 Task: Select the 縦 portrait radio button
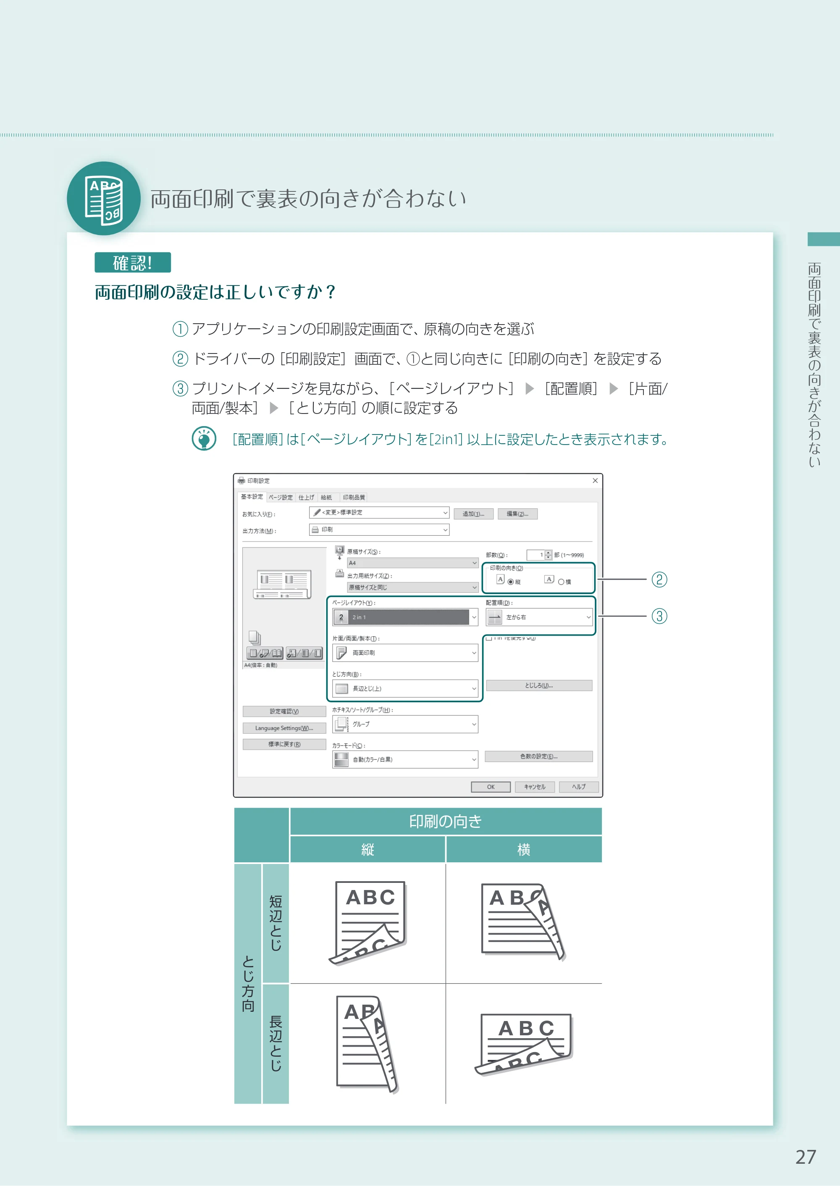click(x=511, y=582)
